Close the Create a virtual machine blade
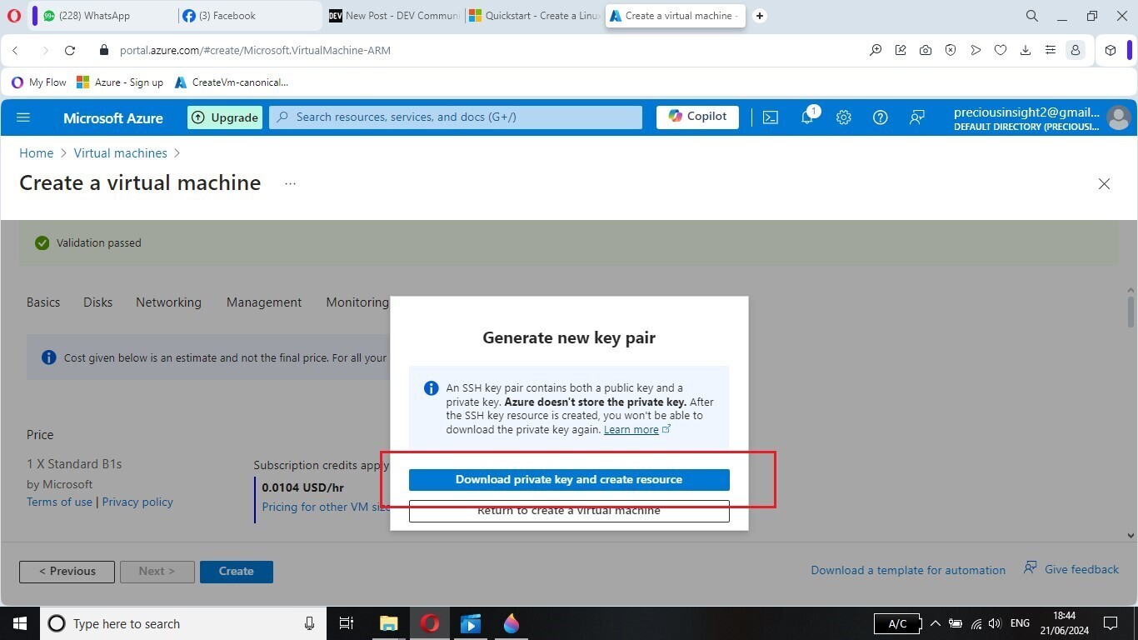The width and height of the screenshot is (1138, 640). tap(1104, 183)
